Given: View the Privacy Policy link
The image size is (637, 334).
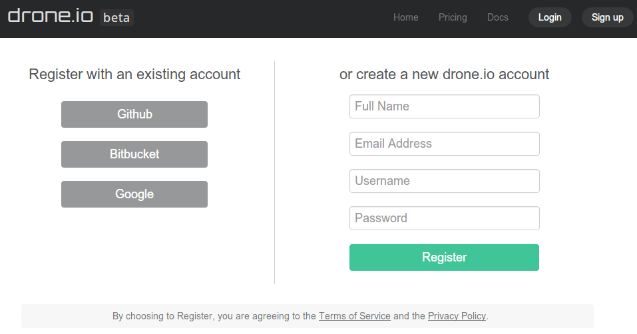Looking at the screenshot, I should [457, 316].
